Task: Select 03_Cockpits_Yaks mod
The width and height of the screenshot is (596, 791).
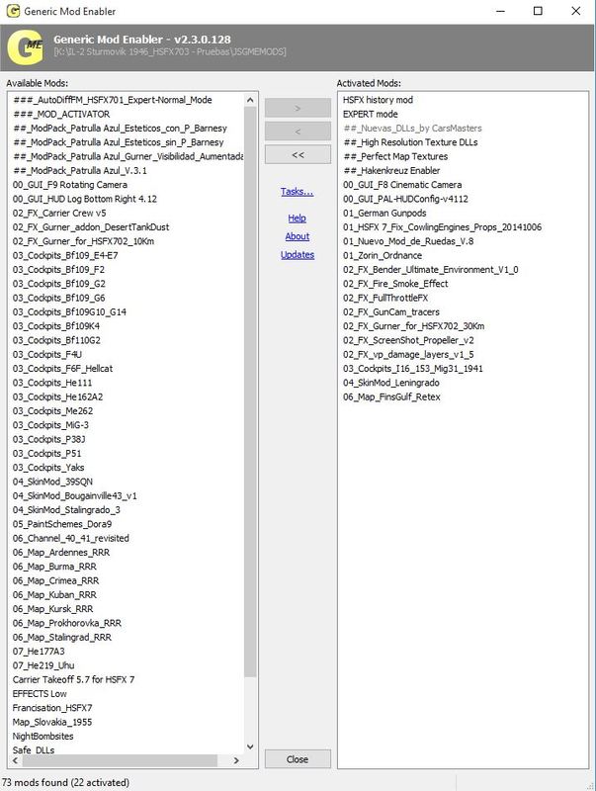Action: (48, 467)
